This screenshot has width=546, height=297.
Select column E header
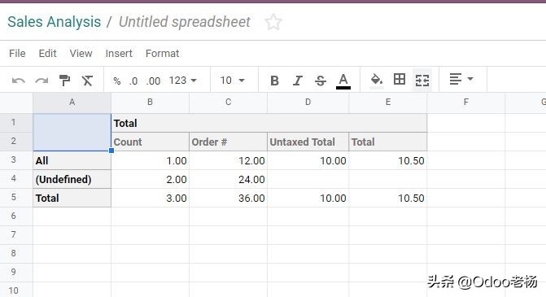coord(388,103)
